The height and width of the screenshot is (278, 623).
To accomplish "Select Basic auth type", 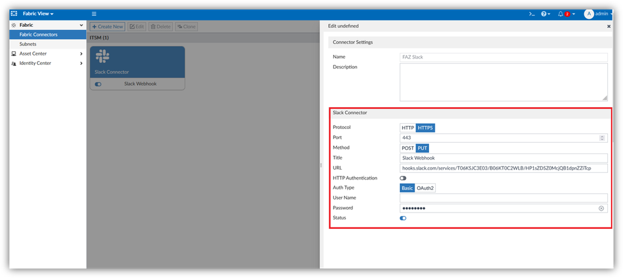I will pyautogui.click(x=407, y=188).
